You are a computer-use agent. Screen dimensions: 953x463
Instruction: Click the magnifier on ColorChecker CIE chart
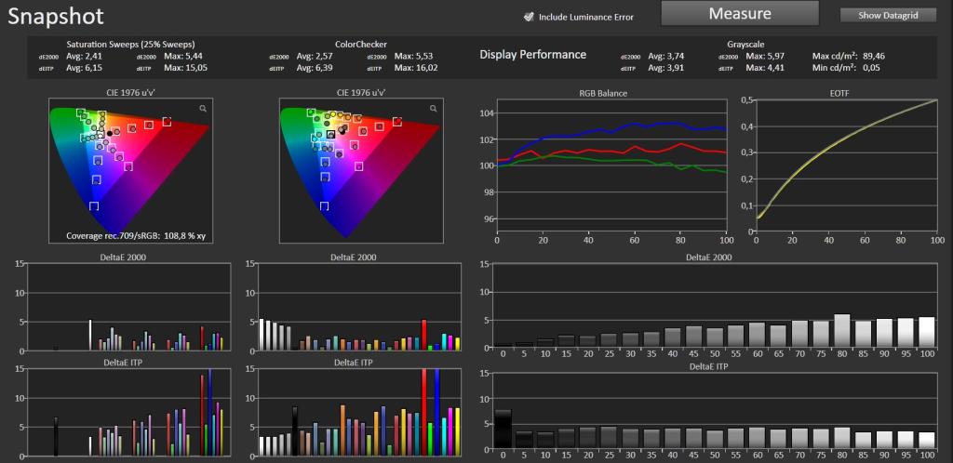tap(434, 108)
